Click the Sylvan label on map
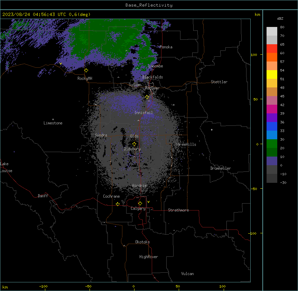 pos(135,85)
